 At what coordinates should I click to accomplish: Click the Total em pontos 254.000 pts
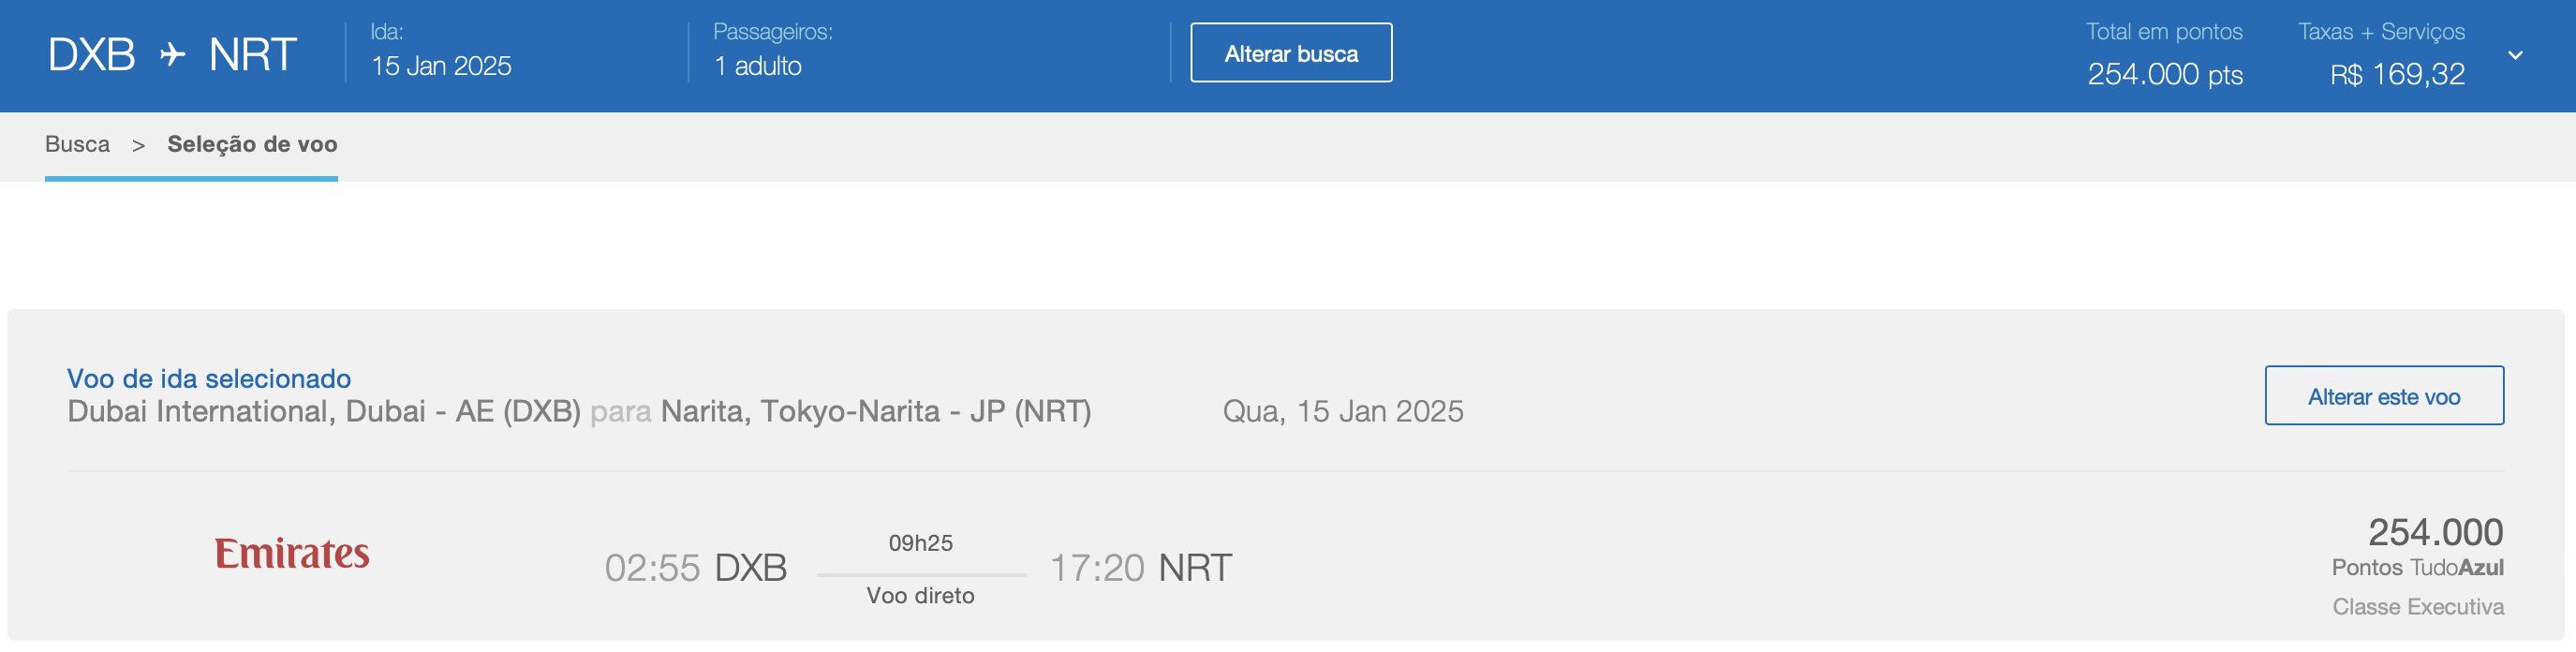click(2164, 74)
